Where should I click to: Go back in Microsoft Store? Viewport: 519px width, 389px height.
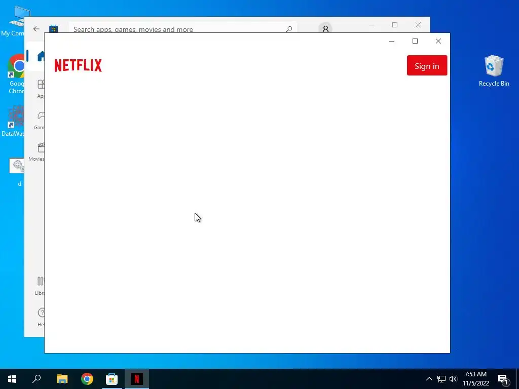point(36,29)
